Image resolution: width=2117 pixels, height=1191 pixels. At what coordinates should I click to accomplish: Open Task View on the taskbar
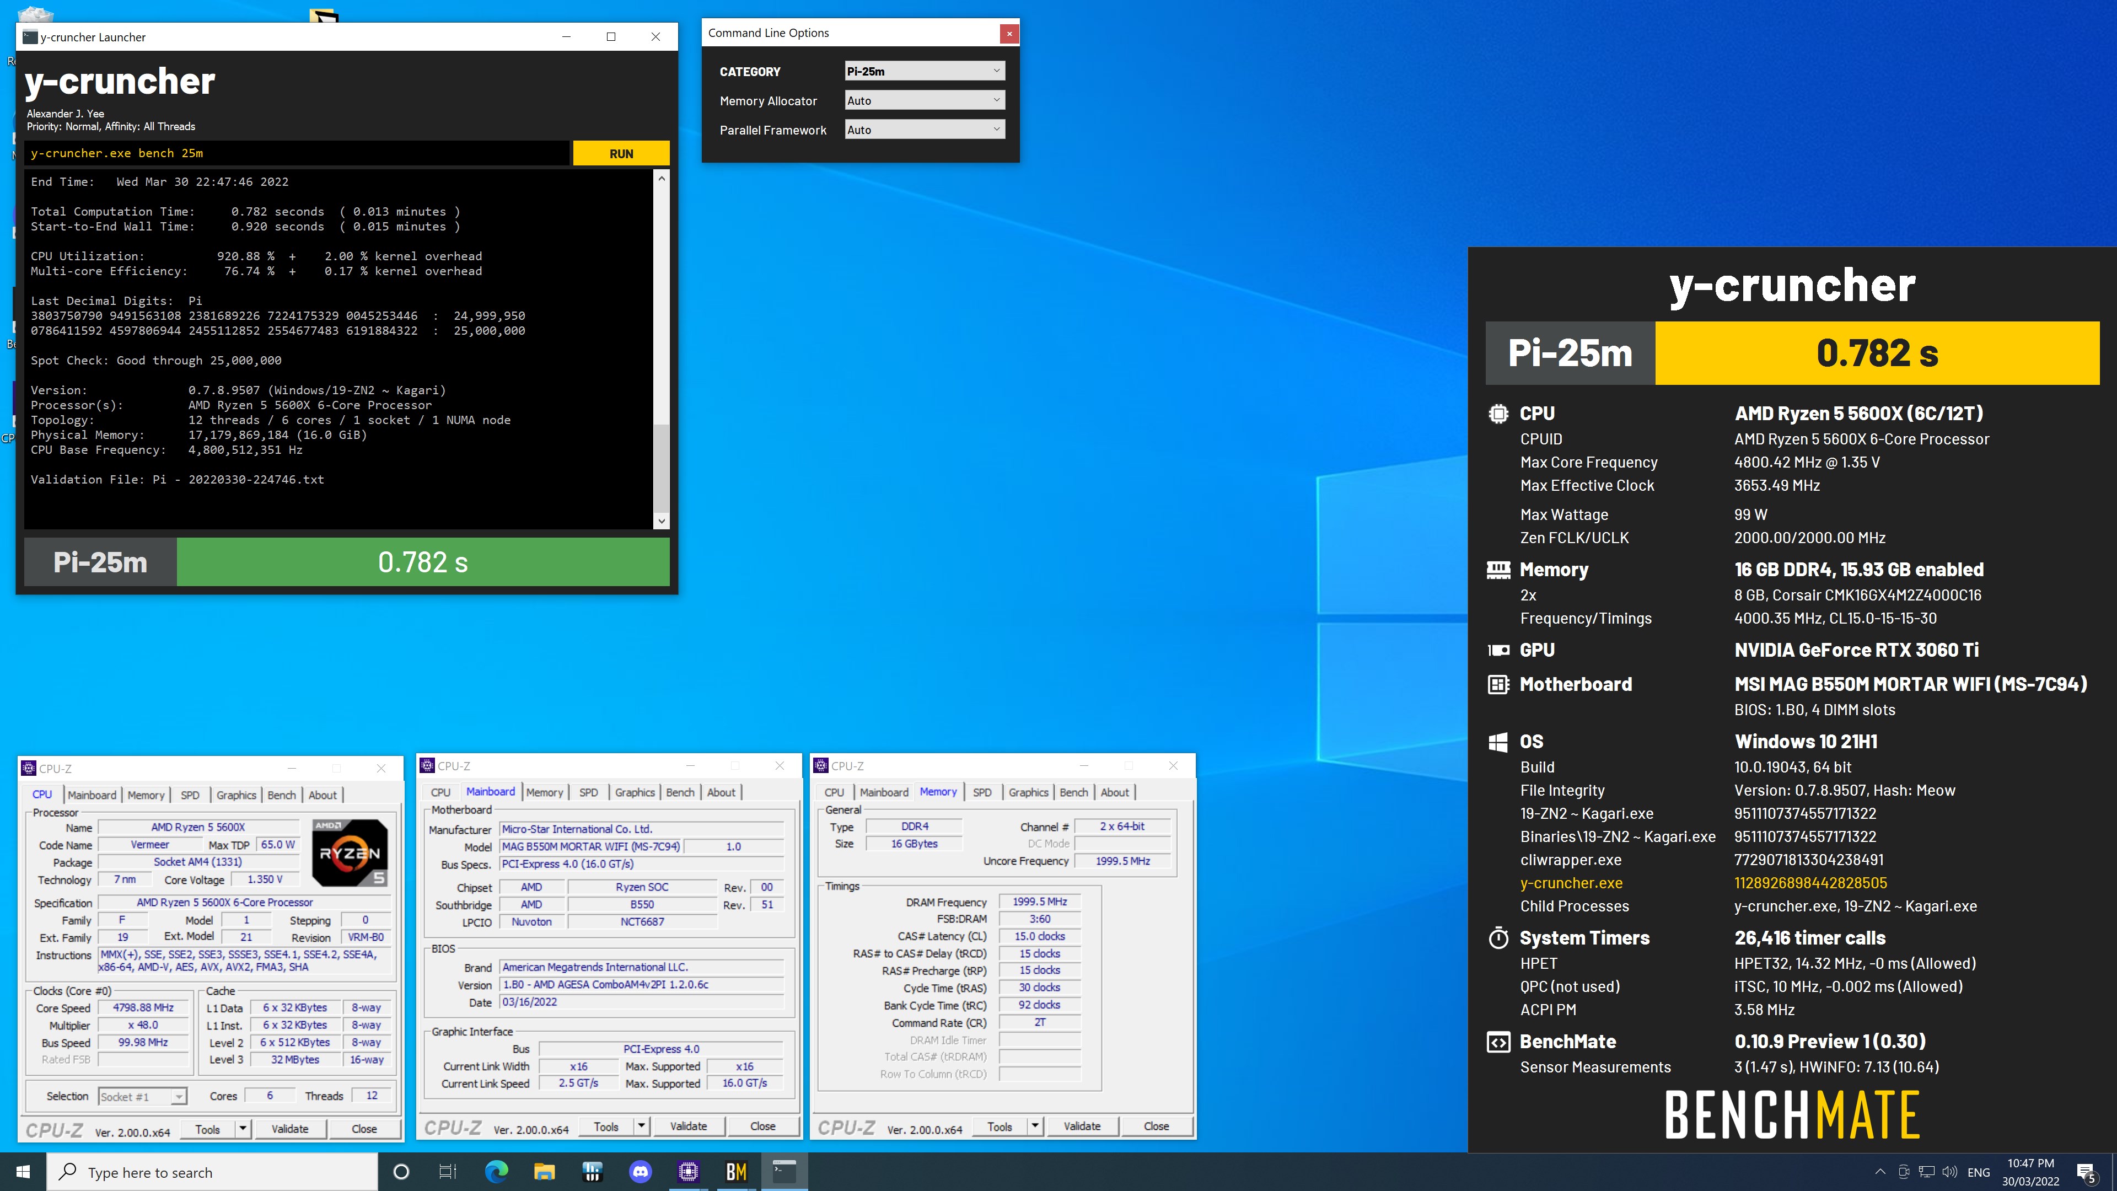(448, 1172)
